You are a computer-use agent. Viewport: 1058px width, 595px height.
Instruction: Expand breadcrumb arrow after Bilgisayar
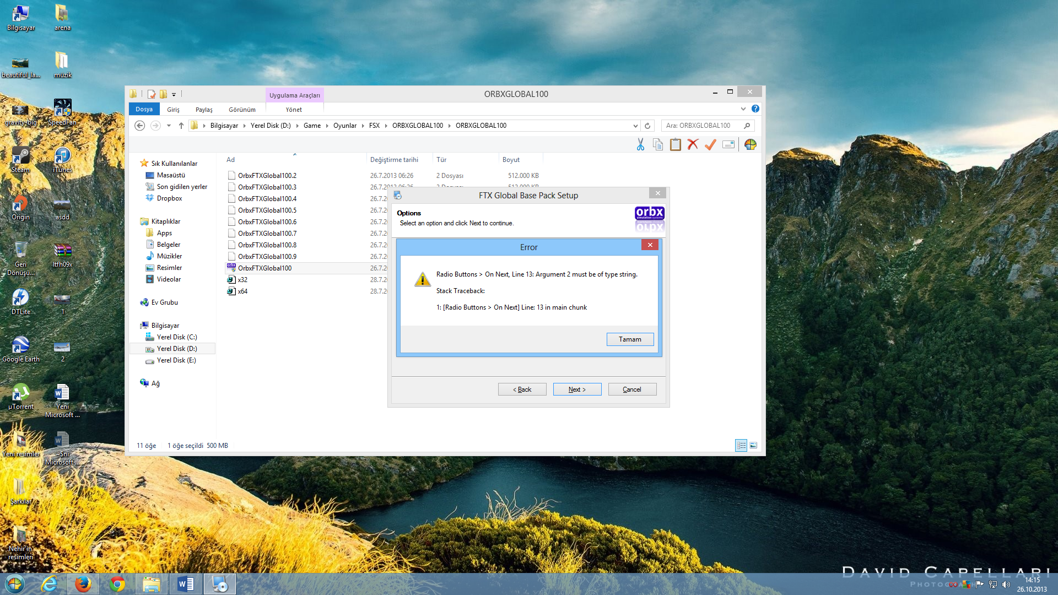[244, 126]
